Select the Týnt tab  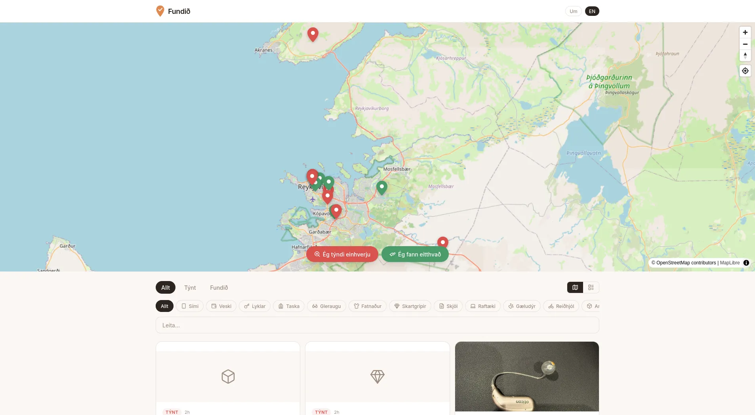[190, 288]
